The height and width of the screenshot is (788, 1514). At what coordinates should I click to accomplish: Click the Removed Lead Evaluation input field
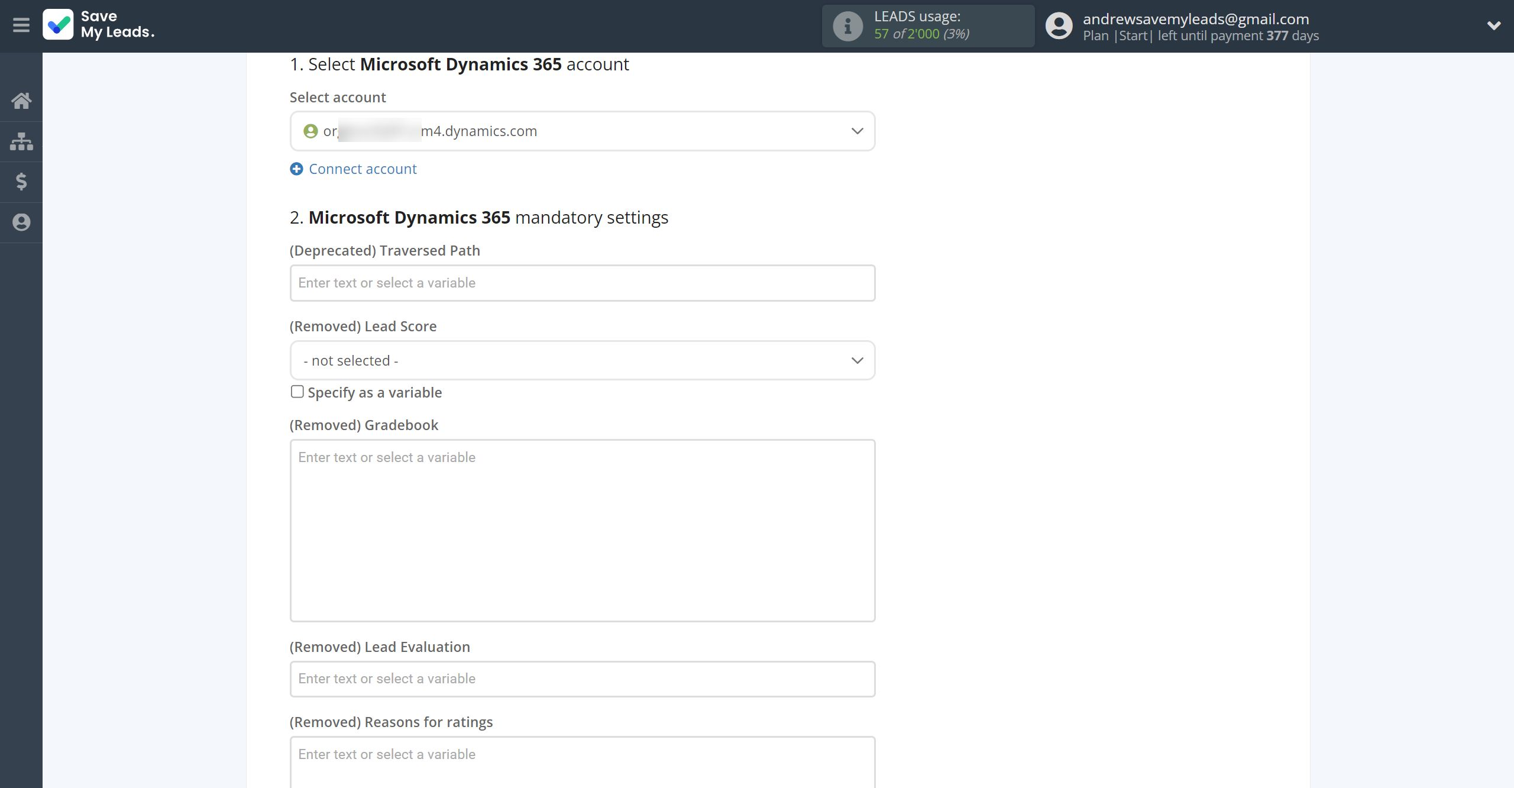click(x=582, y=679)
